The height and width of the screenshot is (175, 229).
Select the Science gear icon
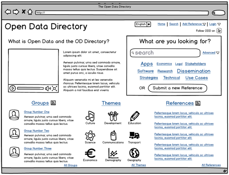(x=90, y=135)
